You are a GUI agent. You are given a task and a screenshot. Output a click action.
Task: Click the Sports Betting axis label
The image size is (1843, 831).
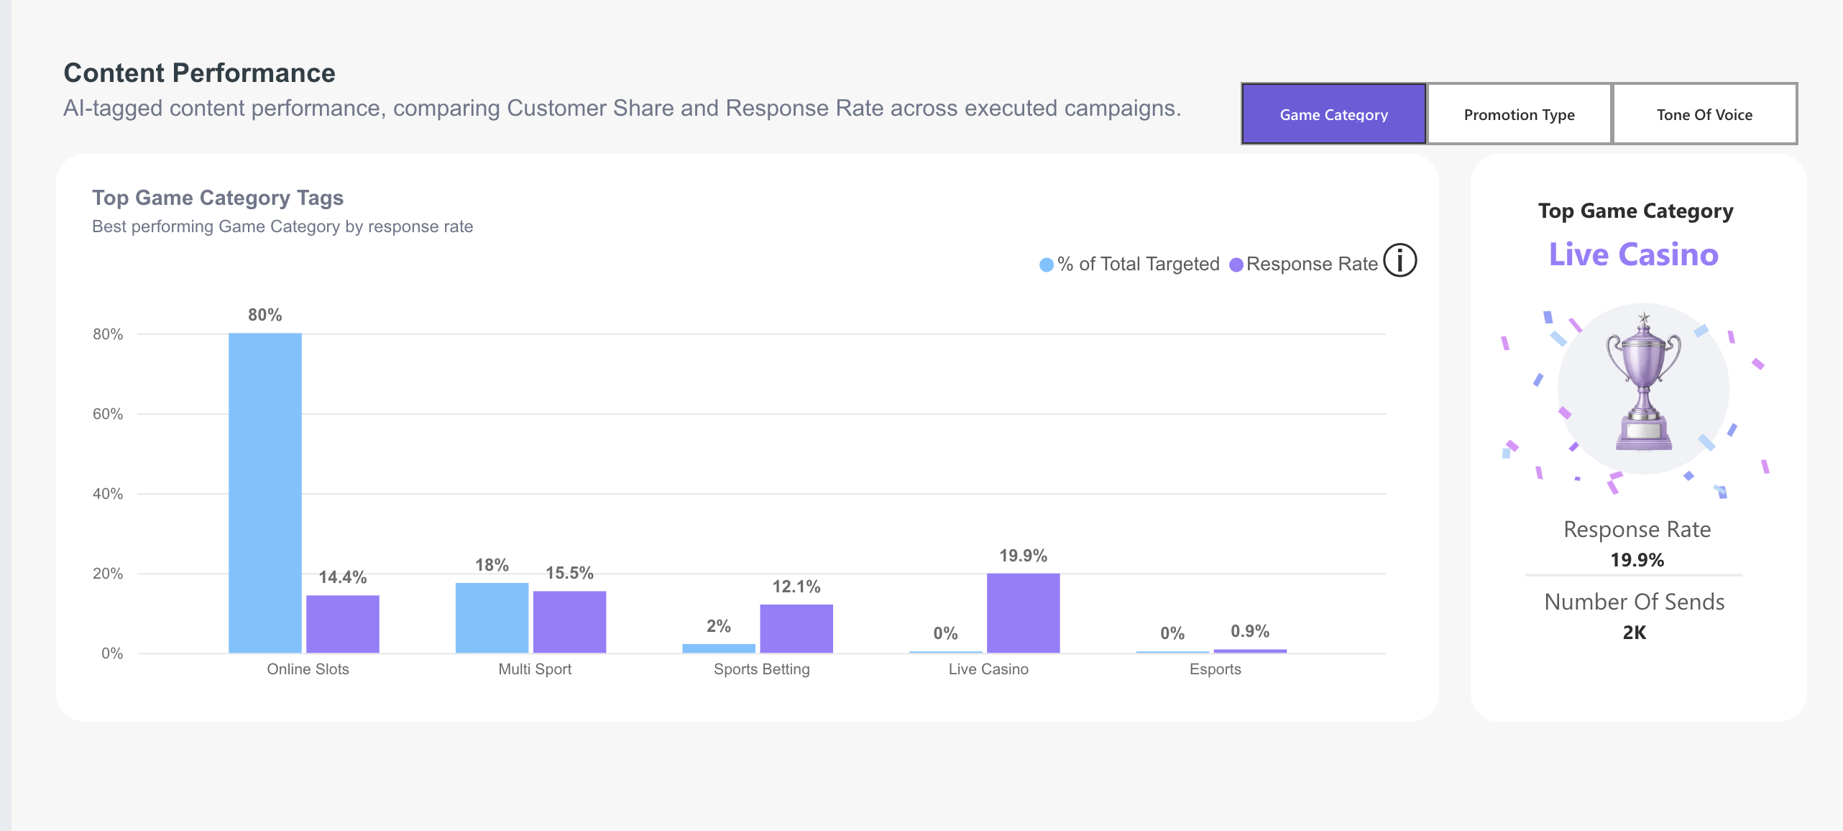pos(761,669)
